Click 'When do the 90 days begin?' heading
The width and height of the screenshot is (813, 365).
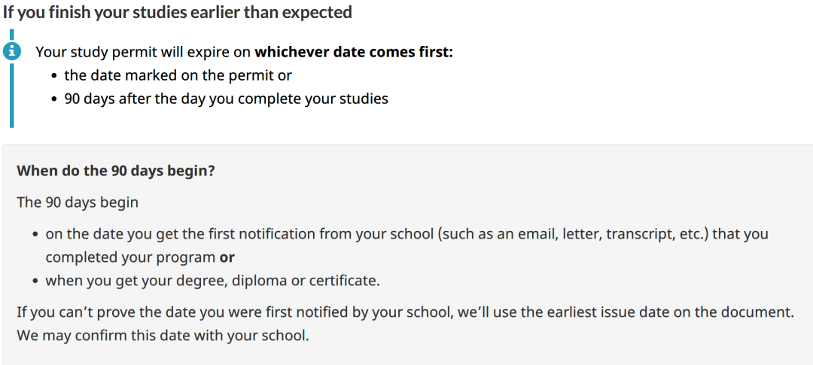click(x=116, y=171)
